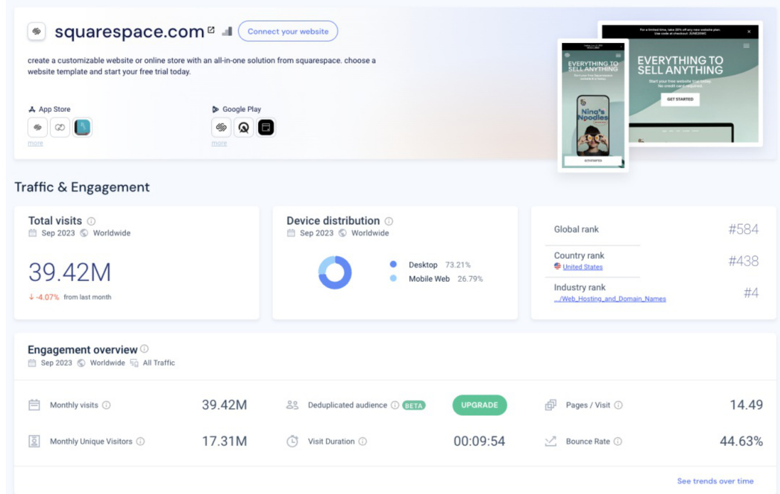
Task: Click the 44.63% bounce rate value
Action: 741,441
